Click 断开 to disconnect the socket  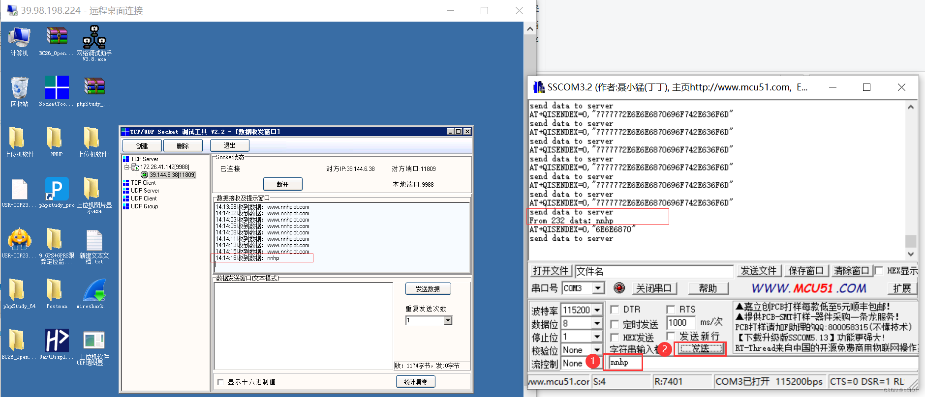[283, 184]
